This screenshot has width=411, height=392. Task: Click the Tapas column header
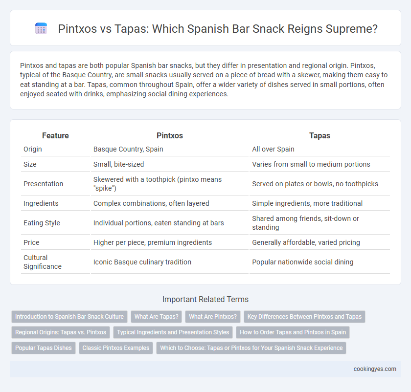(x=320, y=135)
